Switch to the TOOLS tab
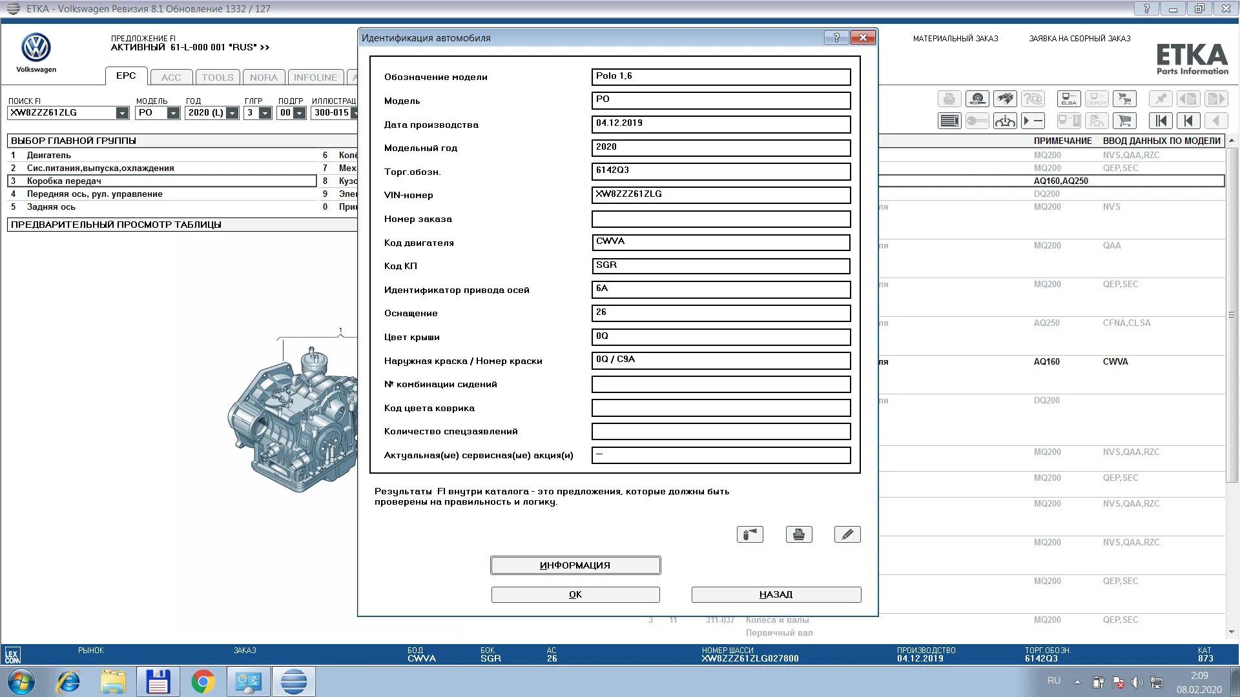The height and width of the screenshot is (697, 1240). pyautogui.click(x=218, y=77)
